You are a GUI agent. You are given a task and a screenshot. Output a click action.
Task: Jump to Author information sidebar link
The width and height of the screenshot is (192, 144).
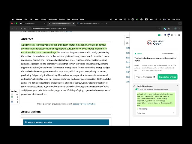(128, 57)
